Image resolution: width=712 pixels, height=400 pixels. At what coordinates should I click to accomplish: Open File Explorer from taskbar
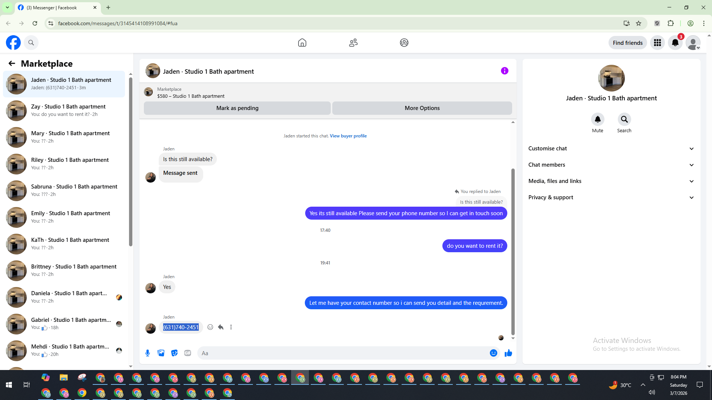coord(64,377)
